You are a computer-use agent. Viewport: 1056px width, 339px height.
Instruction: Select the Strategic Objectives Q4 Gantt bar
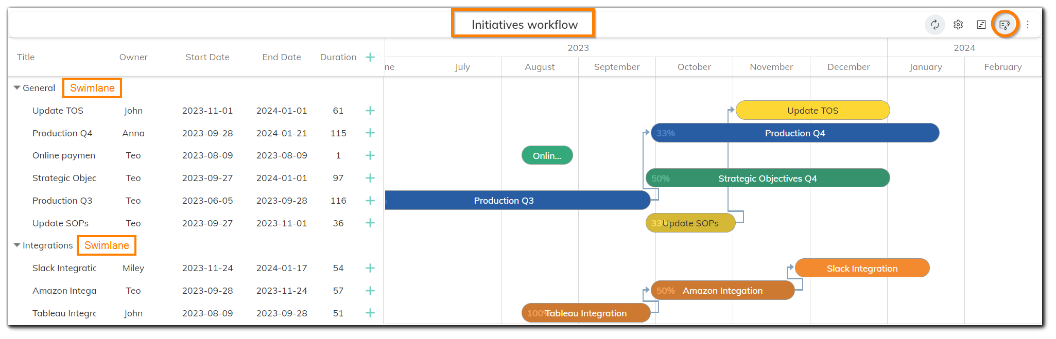click(768, 178)
